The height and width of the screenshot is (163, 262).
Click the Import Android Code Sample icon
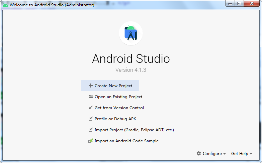91,141
